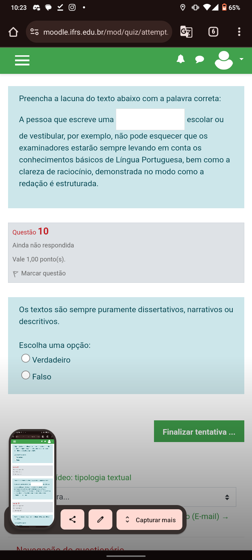252x560 pixels.
Task: Open the video tipologia textual link
Action: coord(94,477)
